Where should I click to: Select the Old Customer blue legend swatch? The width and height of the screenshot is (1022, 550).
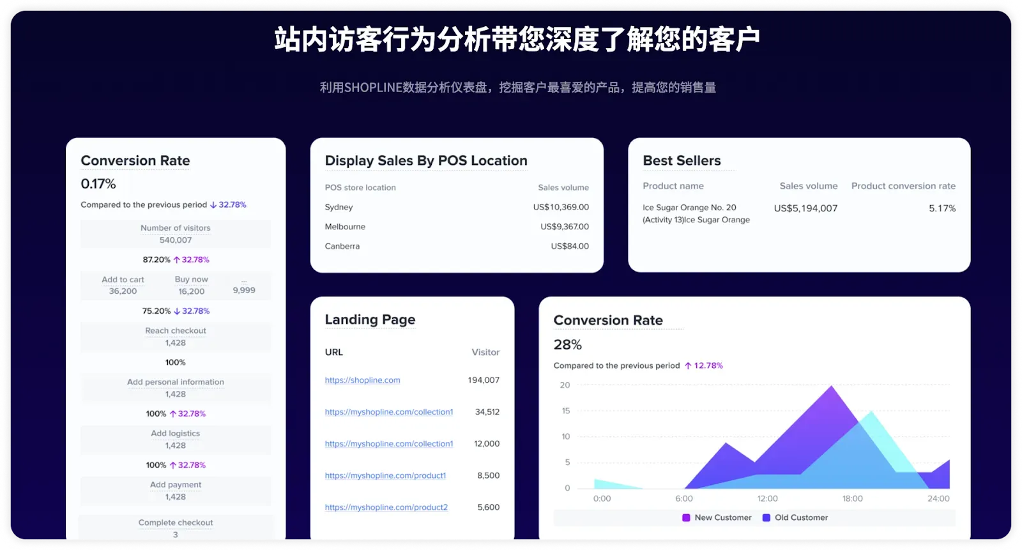pos(766,517)
